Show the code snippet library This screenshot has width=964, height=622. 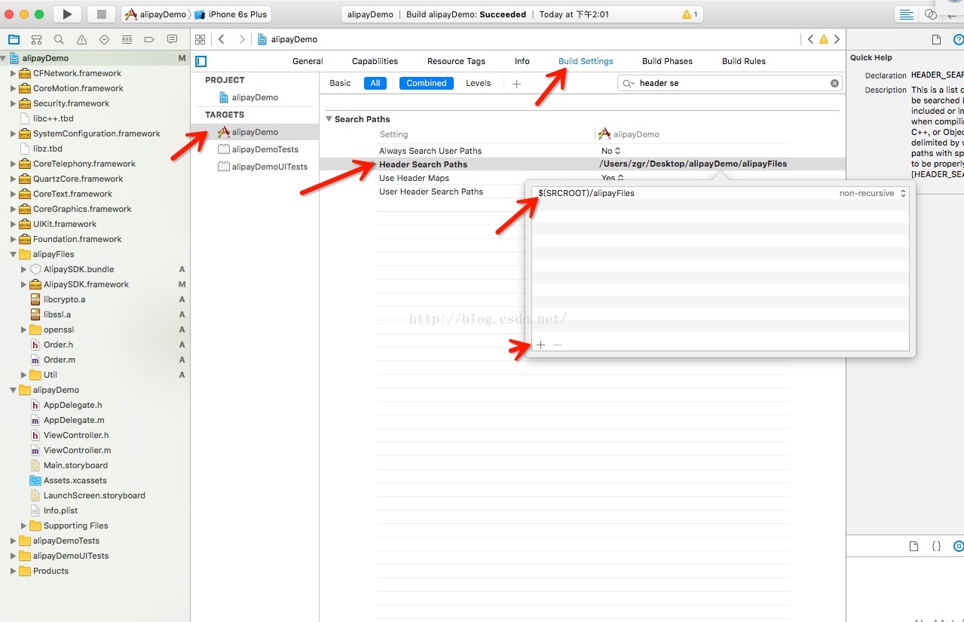(x=936, y=547)
